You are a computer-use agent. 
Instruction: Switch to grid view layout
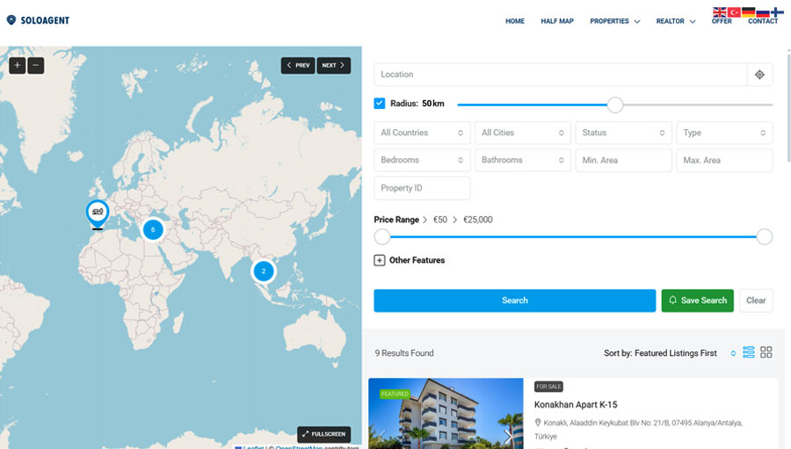(x=766, y=352)
